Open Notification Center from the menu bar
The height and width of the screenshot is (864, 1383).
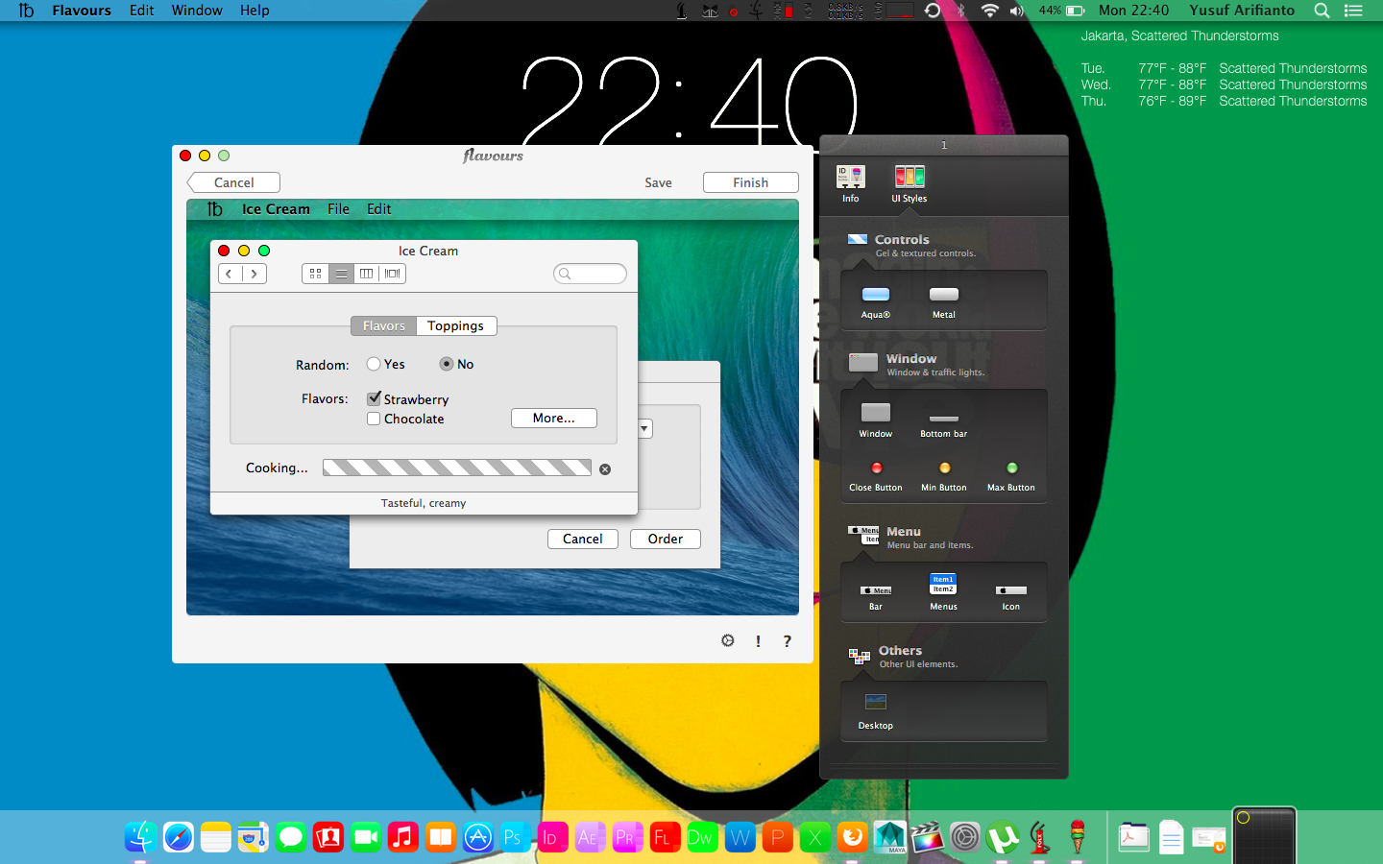click(1353, 11)
